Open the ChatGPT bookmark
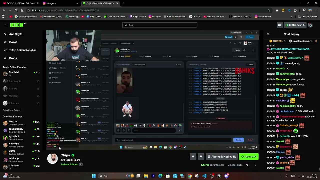Image resolution: width=320 pixels, height=180 pixels. [195, 17]
